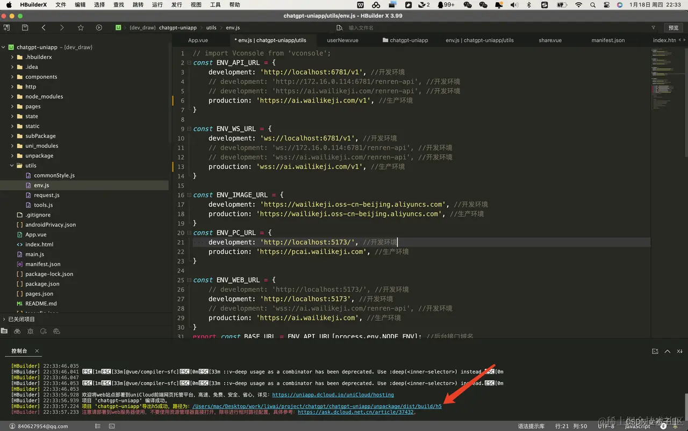Open request.js in the file tree
This screenshot has width=688, height=431.
(46, 195)
